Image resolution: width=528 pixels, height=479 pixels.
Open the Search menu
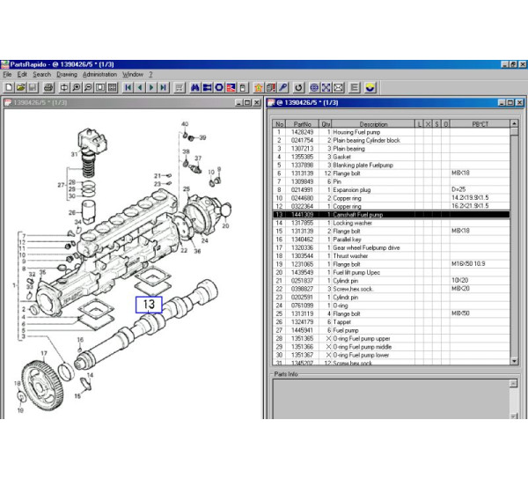41,75
